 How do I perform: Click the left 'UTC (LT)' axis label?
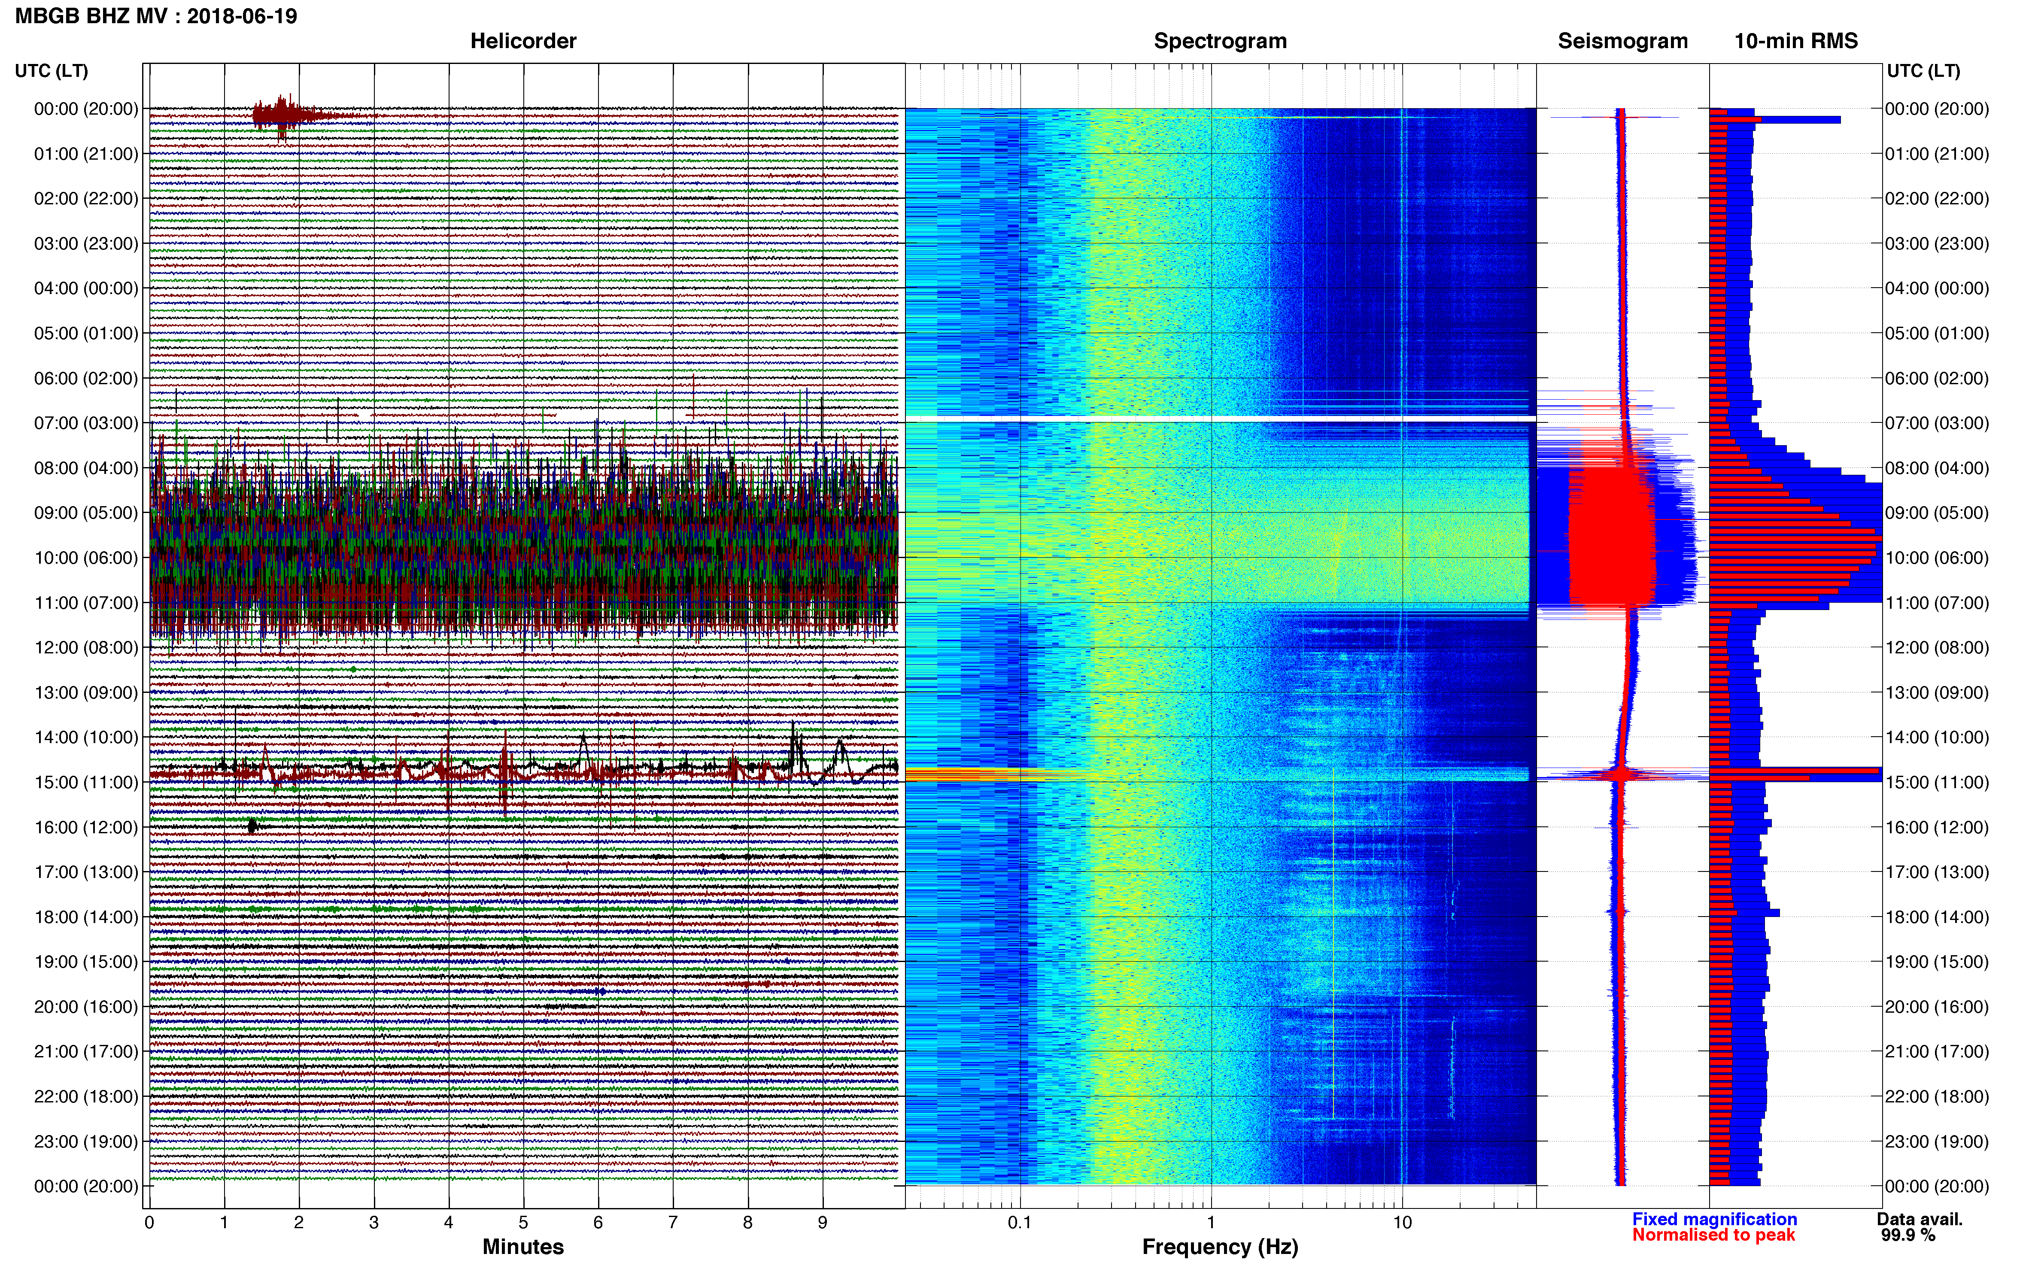pos(52,71)
